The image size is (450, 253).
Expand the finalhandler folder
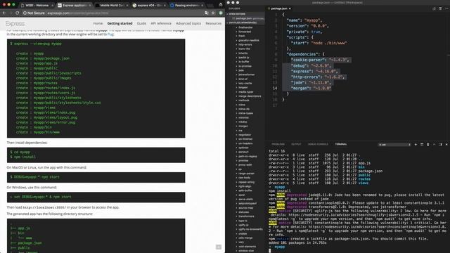click(x=245, y=27)
